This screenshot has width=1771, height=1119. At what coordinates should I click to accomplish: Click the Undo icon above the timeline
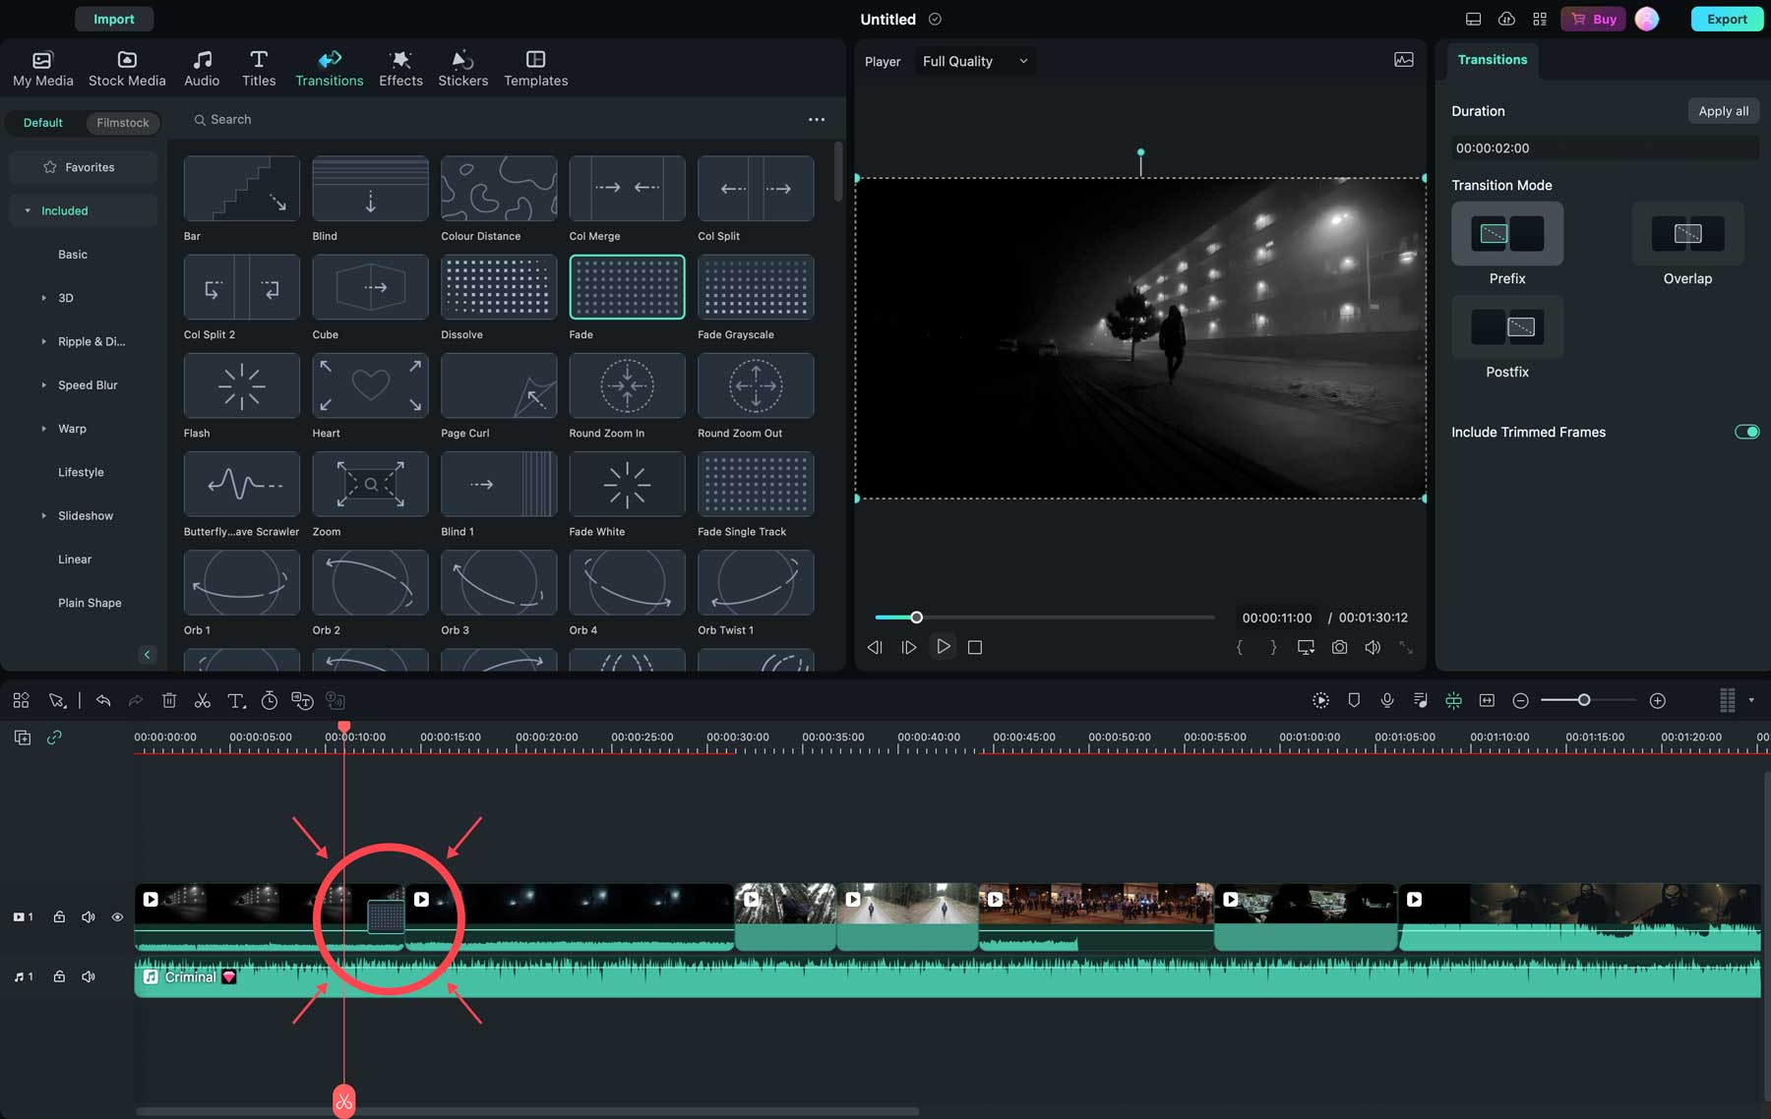coord(104,700)
